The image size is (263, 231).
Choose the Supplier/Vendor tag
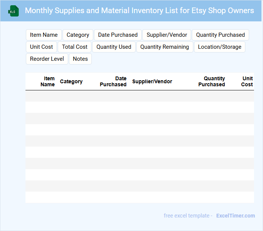[x=167, y=35]
